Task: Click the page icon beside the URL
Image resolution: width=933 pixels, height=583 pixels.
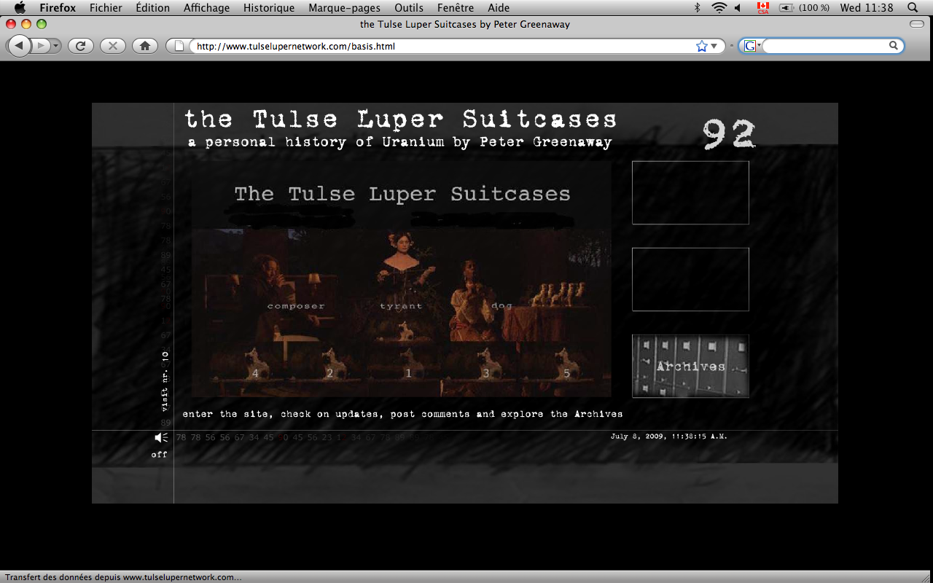Action: (x=179, y=46)
